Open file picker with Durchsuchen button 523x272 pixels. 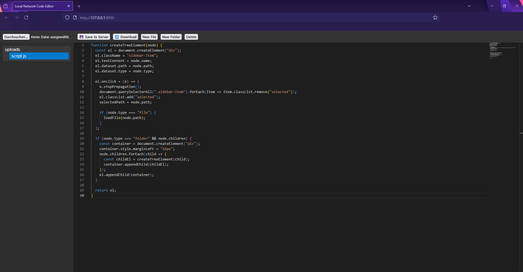pos(16,37)
